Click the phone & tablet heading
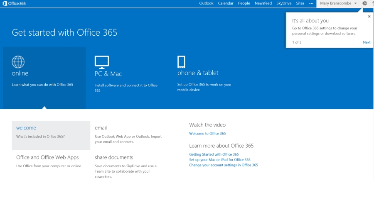374x210 pixels. (x=198, y=73)
